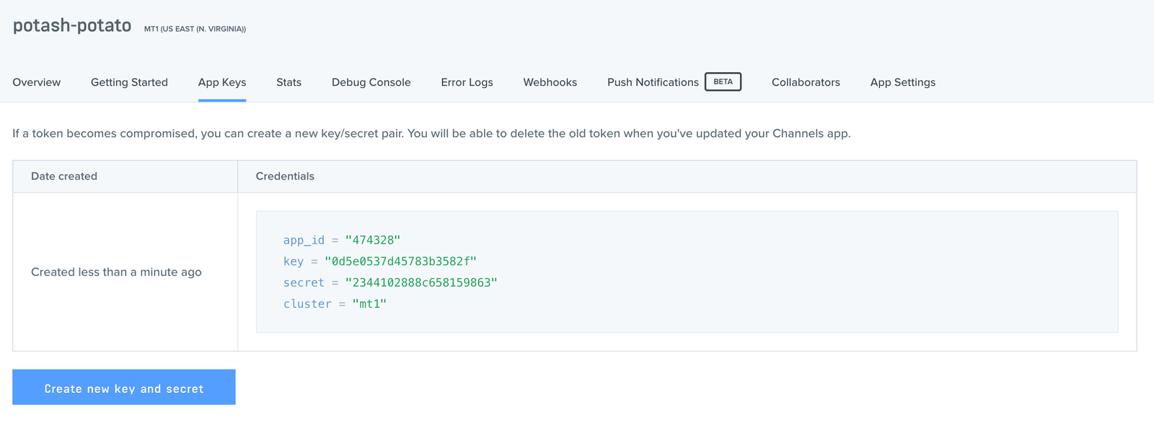Viewport: 1154px width, 434px height.
Task: Switch to the Getting Started tab
Action: (x=129, y=82)
